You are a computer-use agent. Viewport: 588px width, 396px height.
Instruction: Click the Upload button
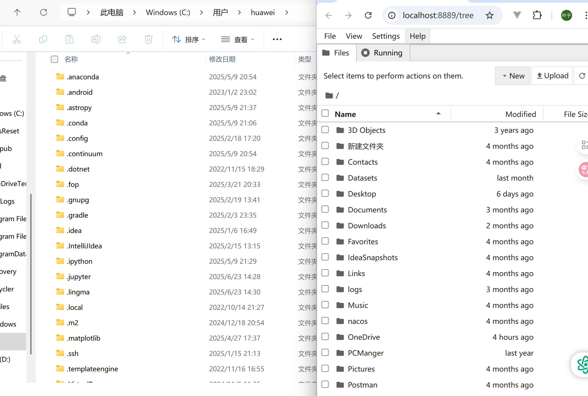point(552,76)
